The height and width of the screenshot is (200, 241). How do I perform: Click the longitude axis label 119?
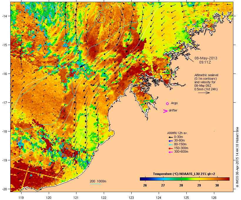(x=21, y=198)
